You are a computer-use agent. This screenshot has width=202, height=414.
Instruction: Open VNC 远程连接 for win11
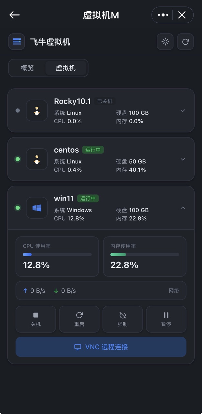tap(101, 347)
